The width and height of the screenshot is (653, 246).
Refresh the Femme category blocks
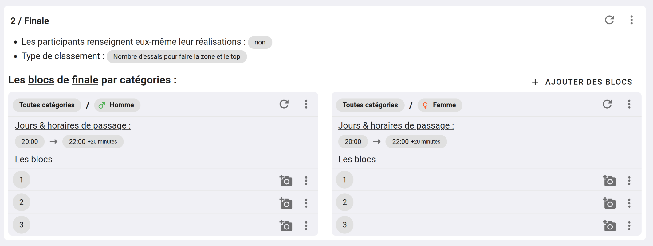pos(607,104)
